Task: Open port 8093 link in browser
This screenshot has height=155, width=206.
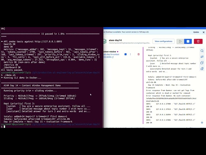Action: [108, 57]
